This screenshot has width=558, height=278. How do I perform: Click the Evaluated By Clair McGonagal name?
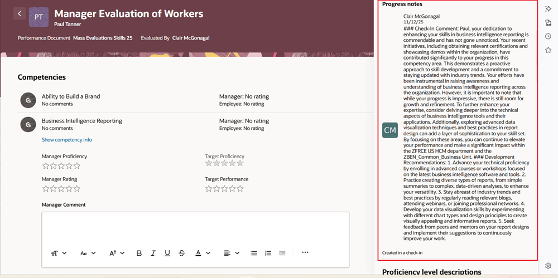(x=191, y=38)
